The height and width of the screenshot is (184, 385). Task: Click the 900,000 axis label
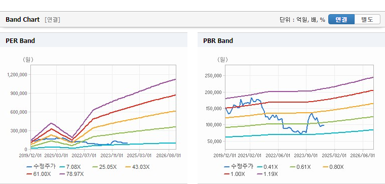19,93
